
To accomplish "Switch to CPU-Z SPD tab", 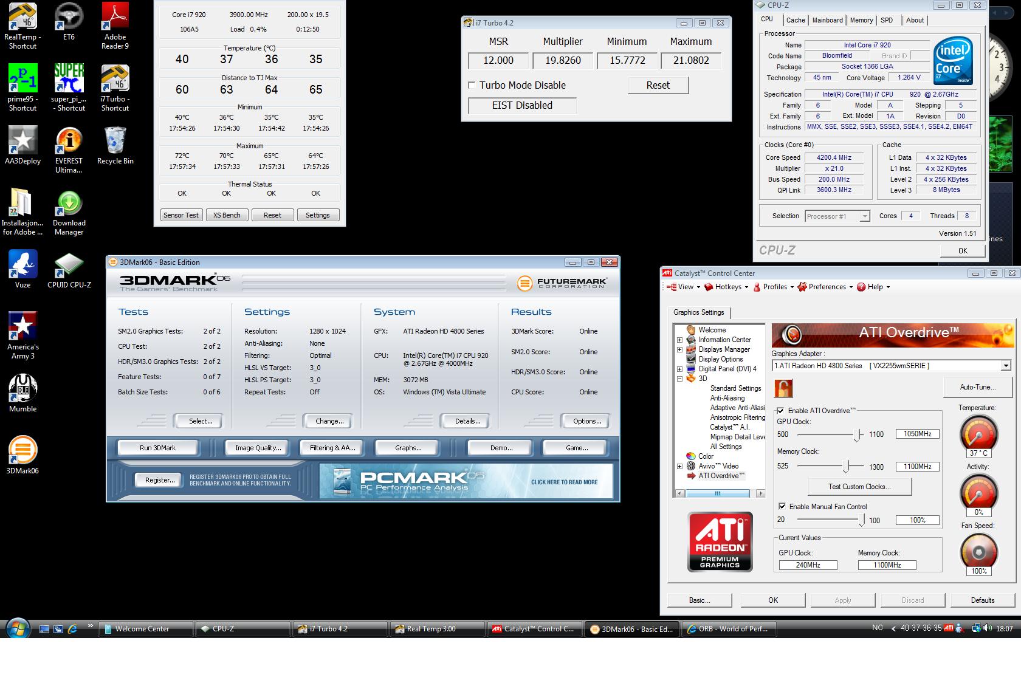I will pos(887,20).
